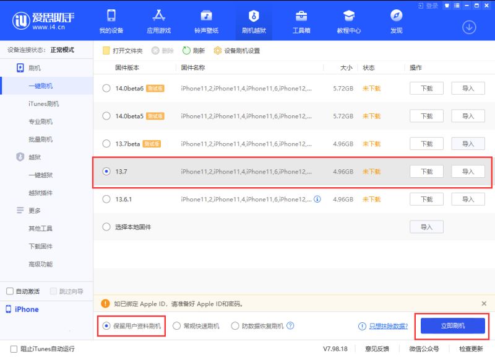This screenshot has height=357, width=495.
Task: Select 其他工具 in the sidebar
Action: (x=40, y=228)
